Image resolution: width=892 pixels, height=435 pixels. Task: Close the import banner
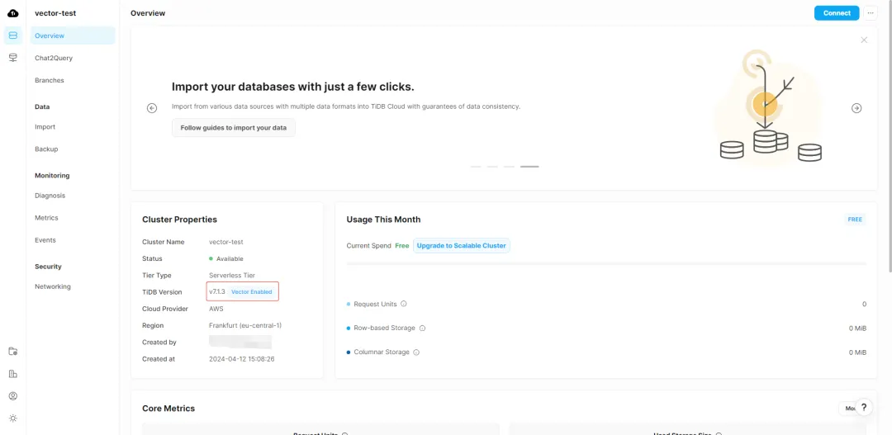coord(864,40)
